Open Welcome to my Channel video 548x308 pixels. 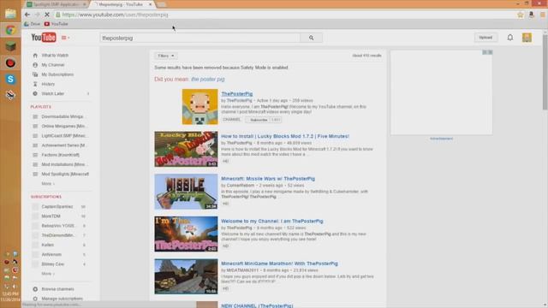272,221
